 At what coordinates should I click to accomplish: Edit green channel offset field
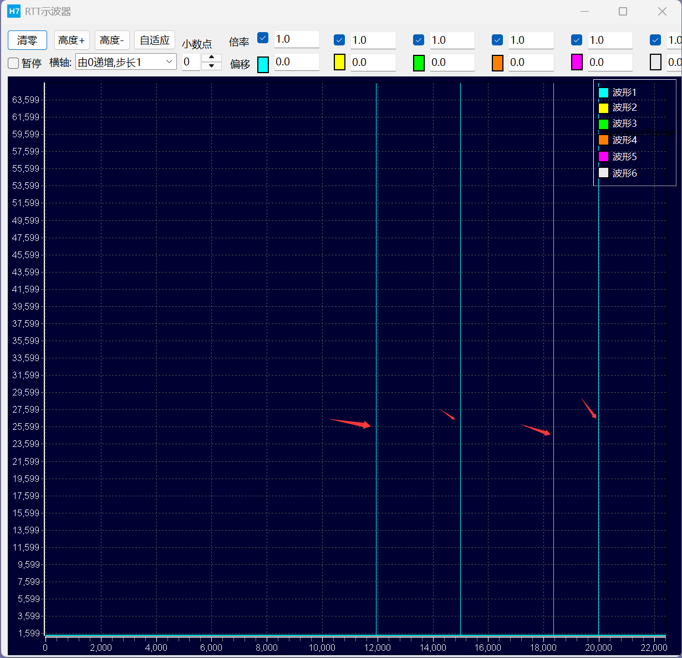tap(452, 63)
